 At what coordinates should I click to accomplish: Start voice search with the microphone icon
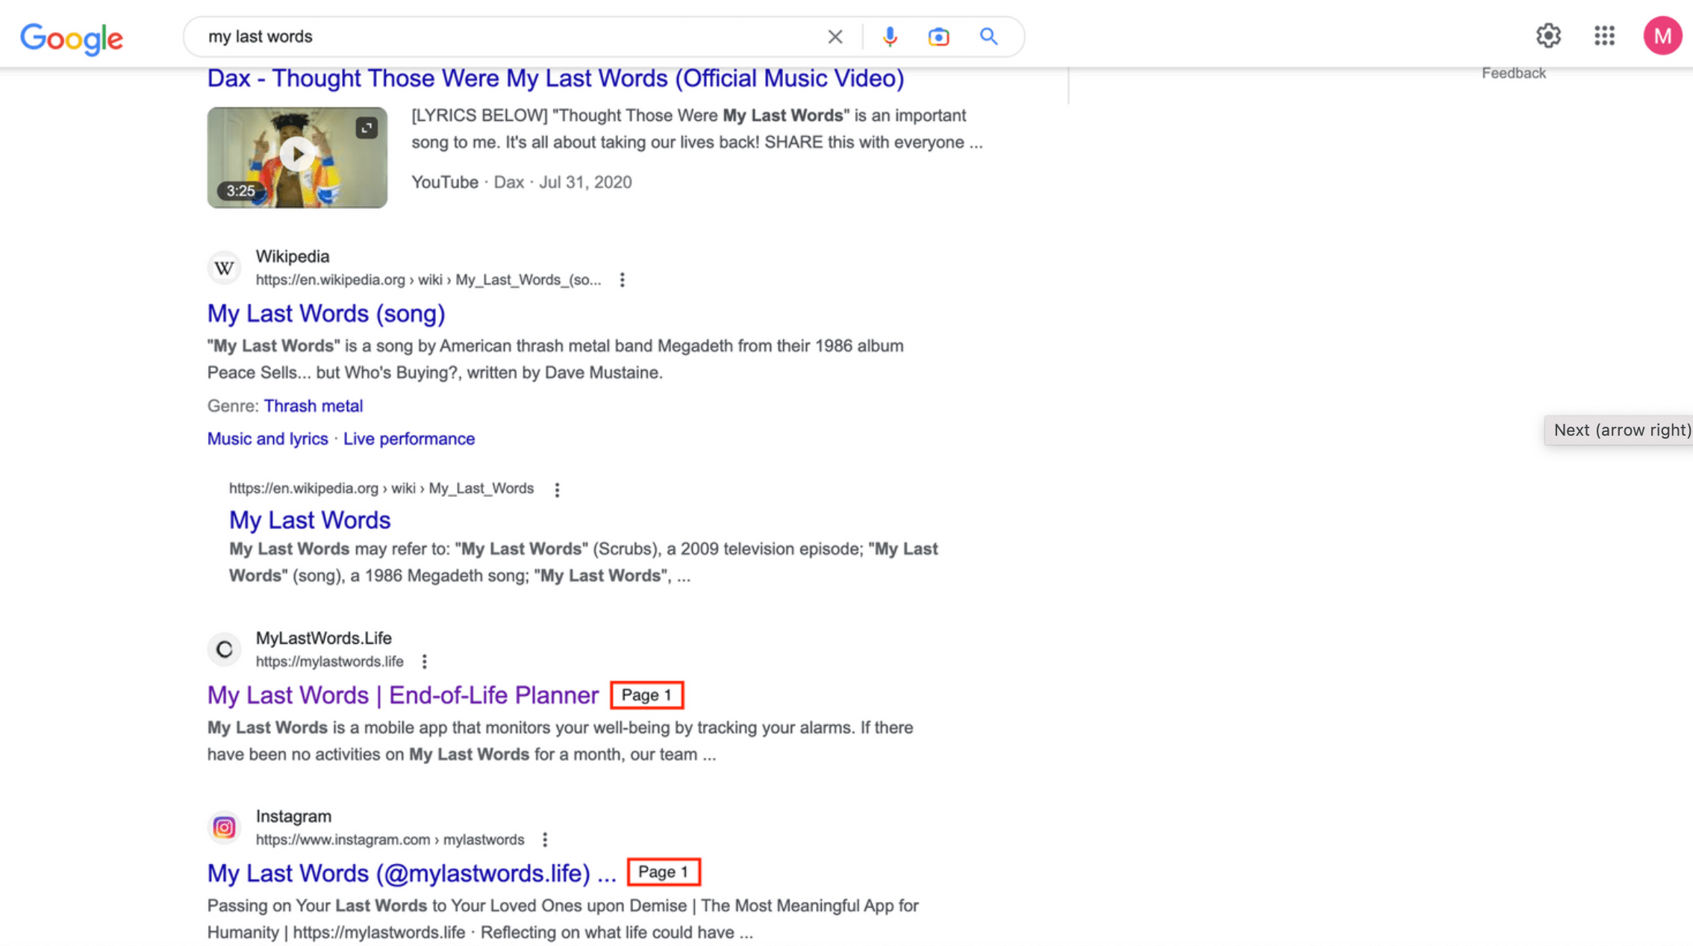[x=889, y=37]
